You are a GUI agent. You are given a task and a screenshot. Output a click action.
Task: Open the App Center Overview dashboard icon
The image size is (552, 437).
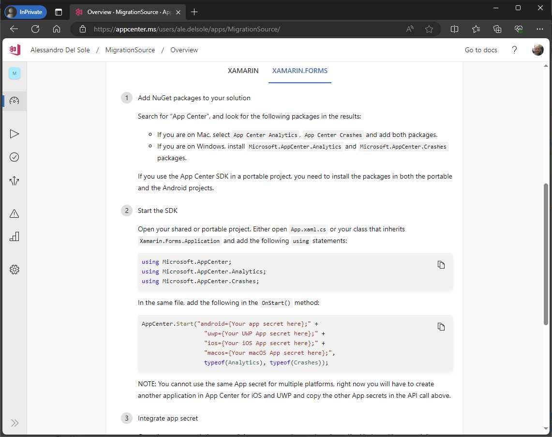15,101
